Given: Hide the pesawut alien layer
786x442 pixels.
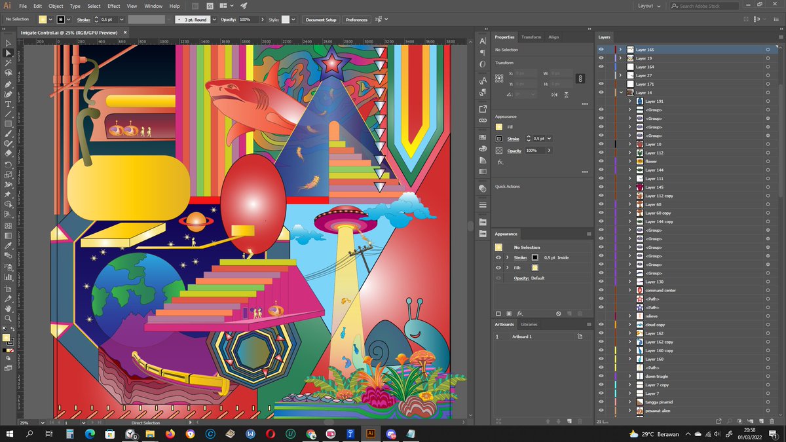Looking at the screenshot, I should coord(601,411).
